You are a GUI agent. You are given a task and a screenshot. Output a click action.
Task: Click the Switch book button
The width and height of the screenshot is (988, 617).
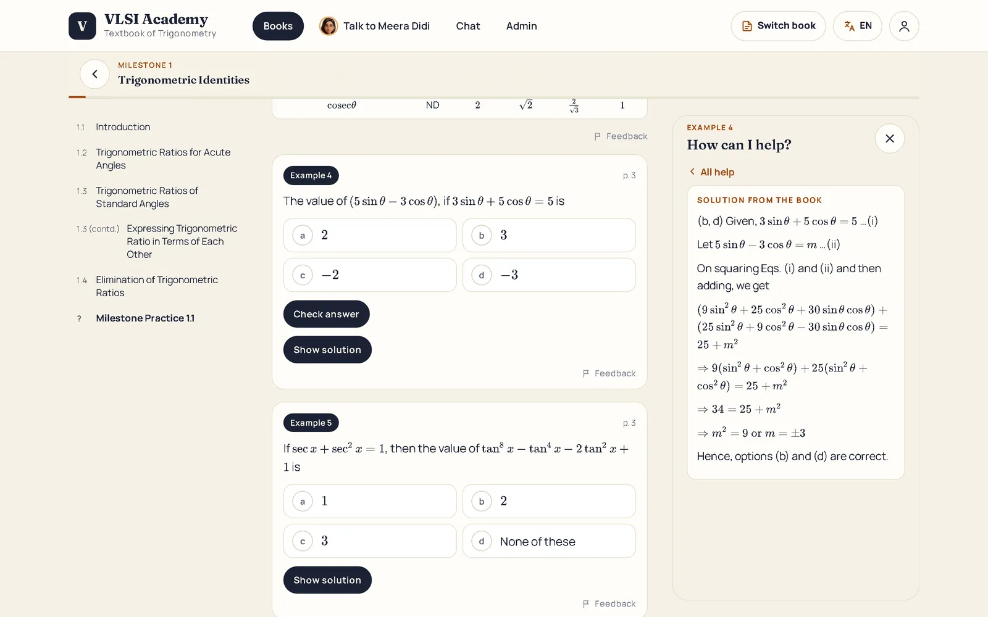tap(778, 26)
